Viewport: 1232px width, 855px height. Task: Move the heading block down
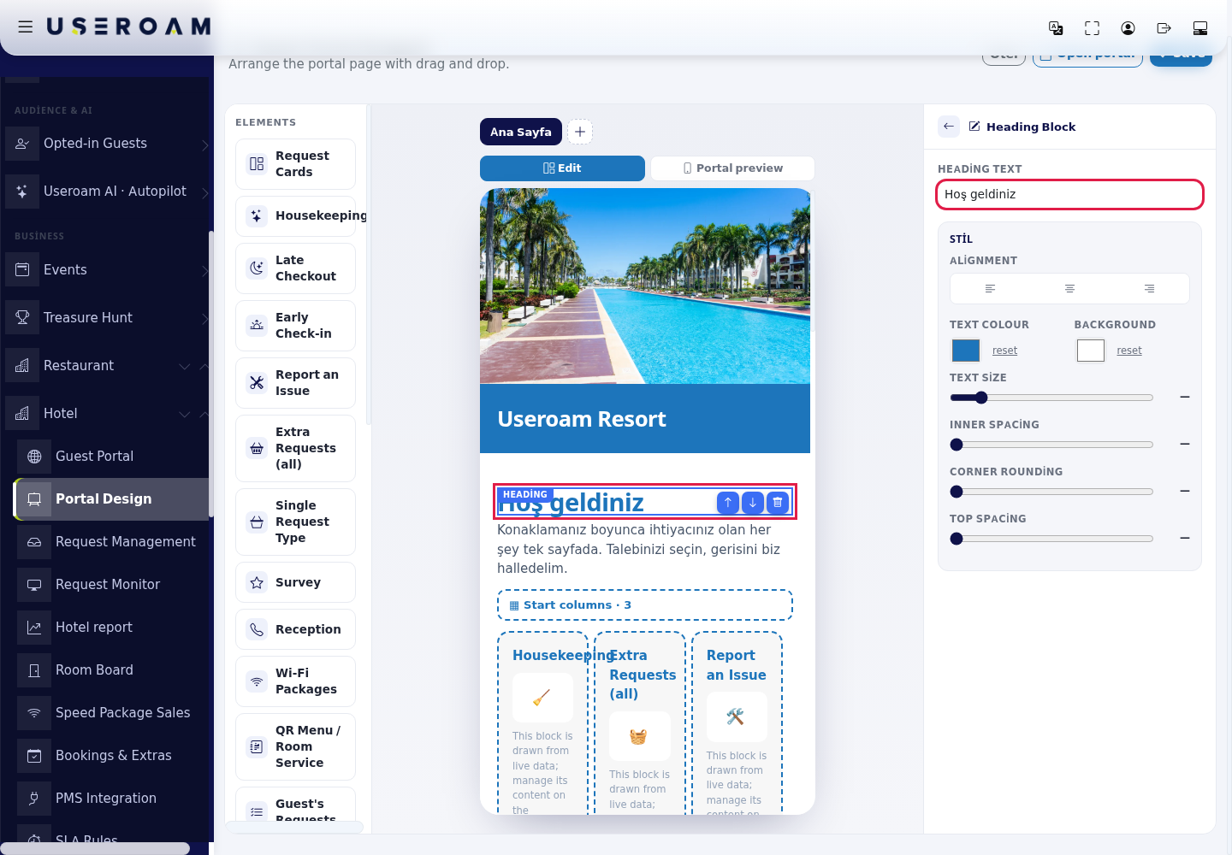752,503
